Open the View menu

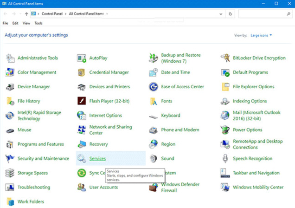coord(26,23)
